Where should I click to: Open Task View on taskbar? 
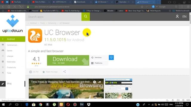(x=17, y=104)
